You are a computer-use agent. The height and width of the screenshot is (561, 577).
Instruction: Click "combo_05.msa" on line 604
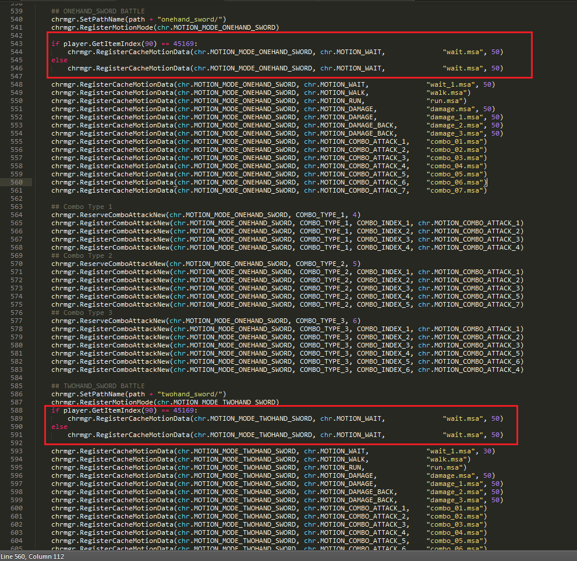[455, 541]
